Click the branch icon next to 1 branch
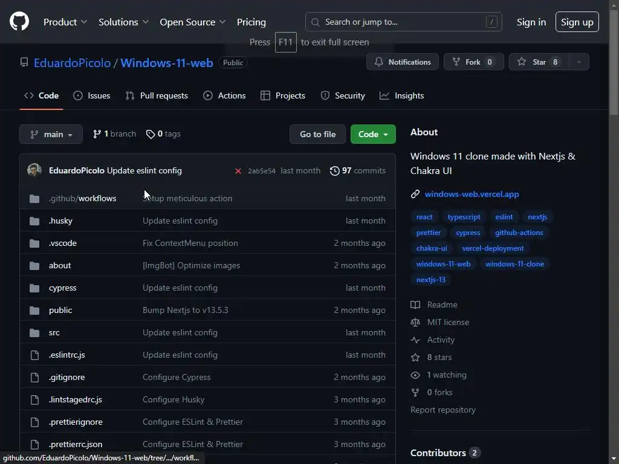 [97, 134]
